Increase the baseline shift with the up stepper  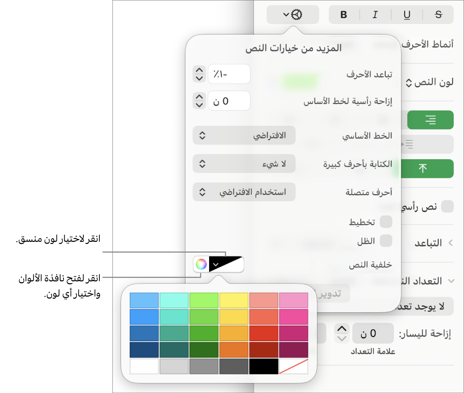(x=199, y=97)
